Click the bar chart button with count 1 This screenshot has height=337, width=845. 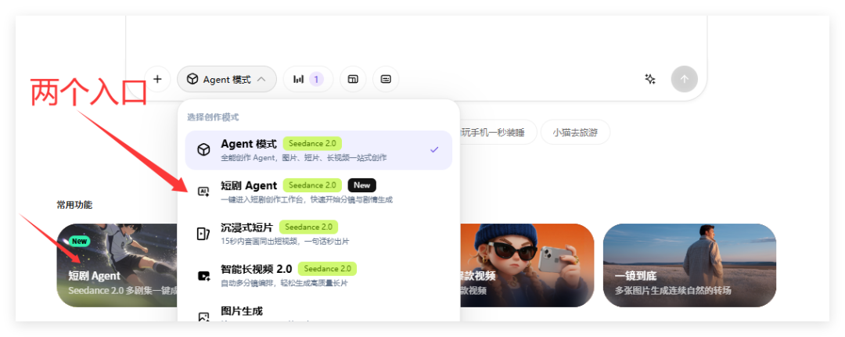coord(308,79)
